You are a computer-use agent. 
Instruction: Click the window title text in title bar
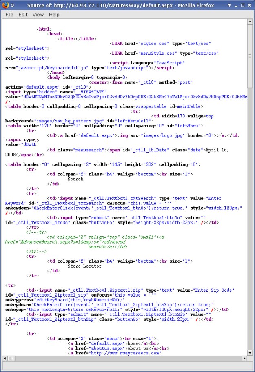(120, 5)
